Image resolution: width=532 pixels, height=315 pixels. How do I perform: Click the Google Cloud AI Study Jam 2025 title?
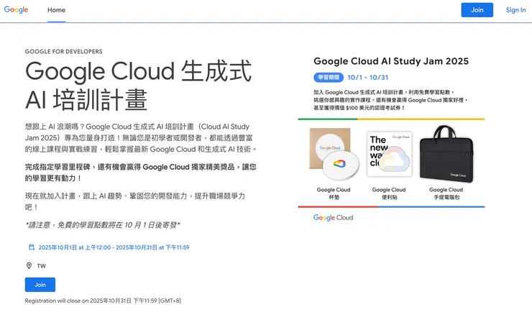tap(391, 61)
